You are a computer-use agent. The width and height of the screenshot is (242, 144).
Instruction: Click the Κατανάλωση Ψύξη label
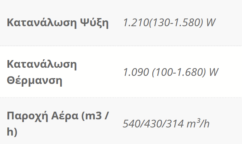point(58,23)
